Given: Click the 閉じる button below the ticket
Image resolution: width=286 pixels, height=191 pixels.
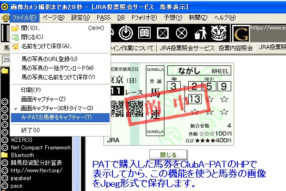Looking at the screenshot, I should (x=168, y=155).
